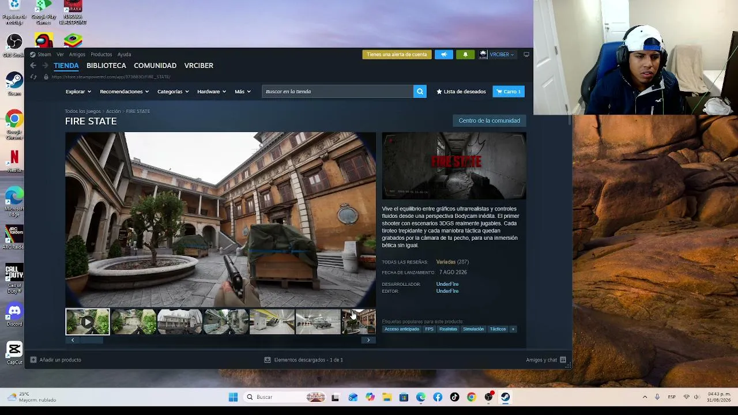The height and width of the screenshot is (415, 738).
Task: Open the VRCIBER account dropdown
Action: click(x=502, y=55)
